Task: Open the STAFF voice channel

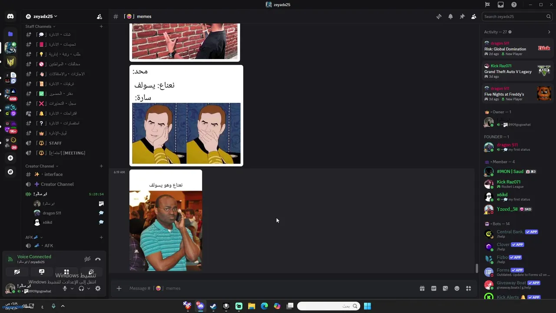Action: point(64,143)
